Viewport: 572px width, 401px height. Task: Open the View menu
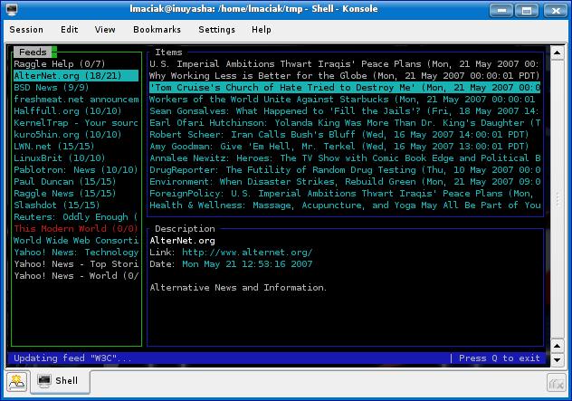coord(105,30)
